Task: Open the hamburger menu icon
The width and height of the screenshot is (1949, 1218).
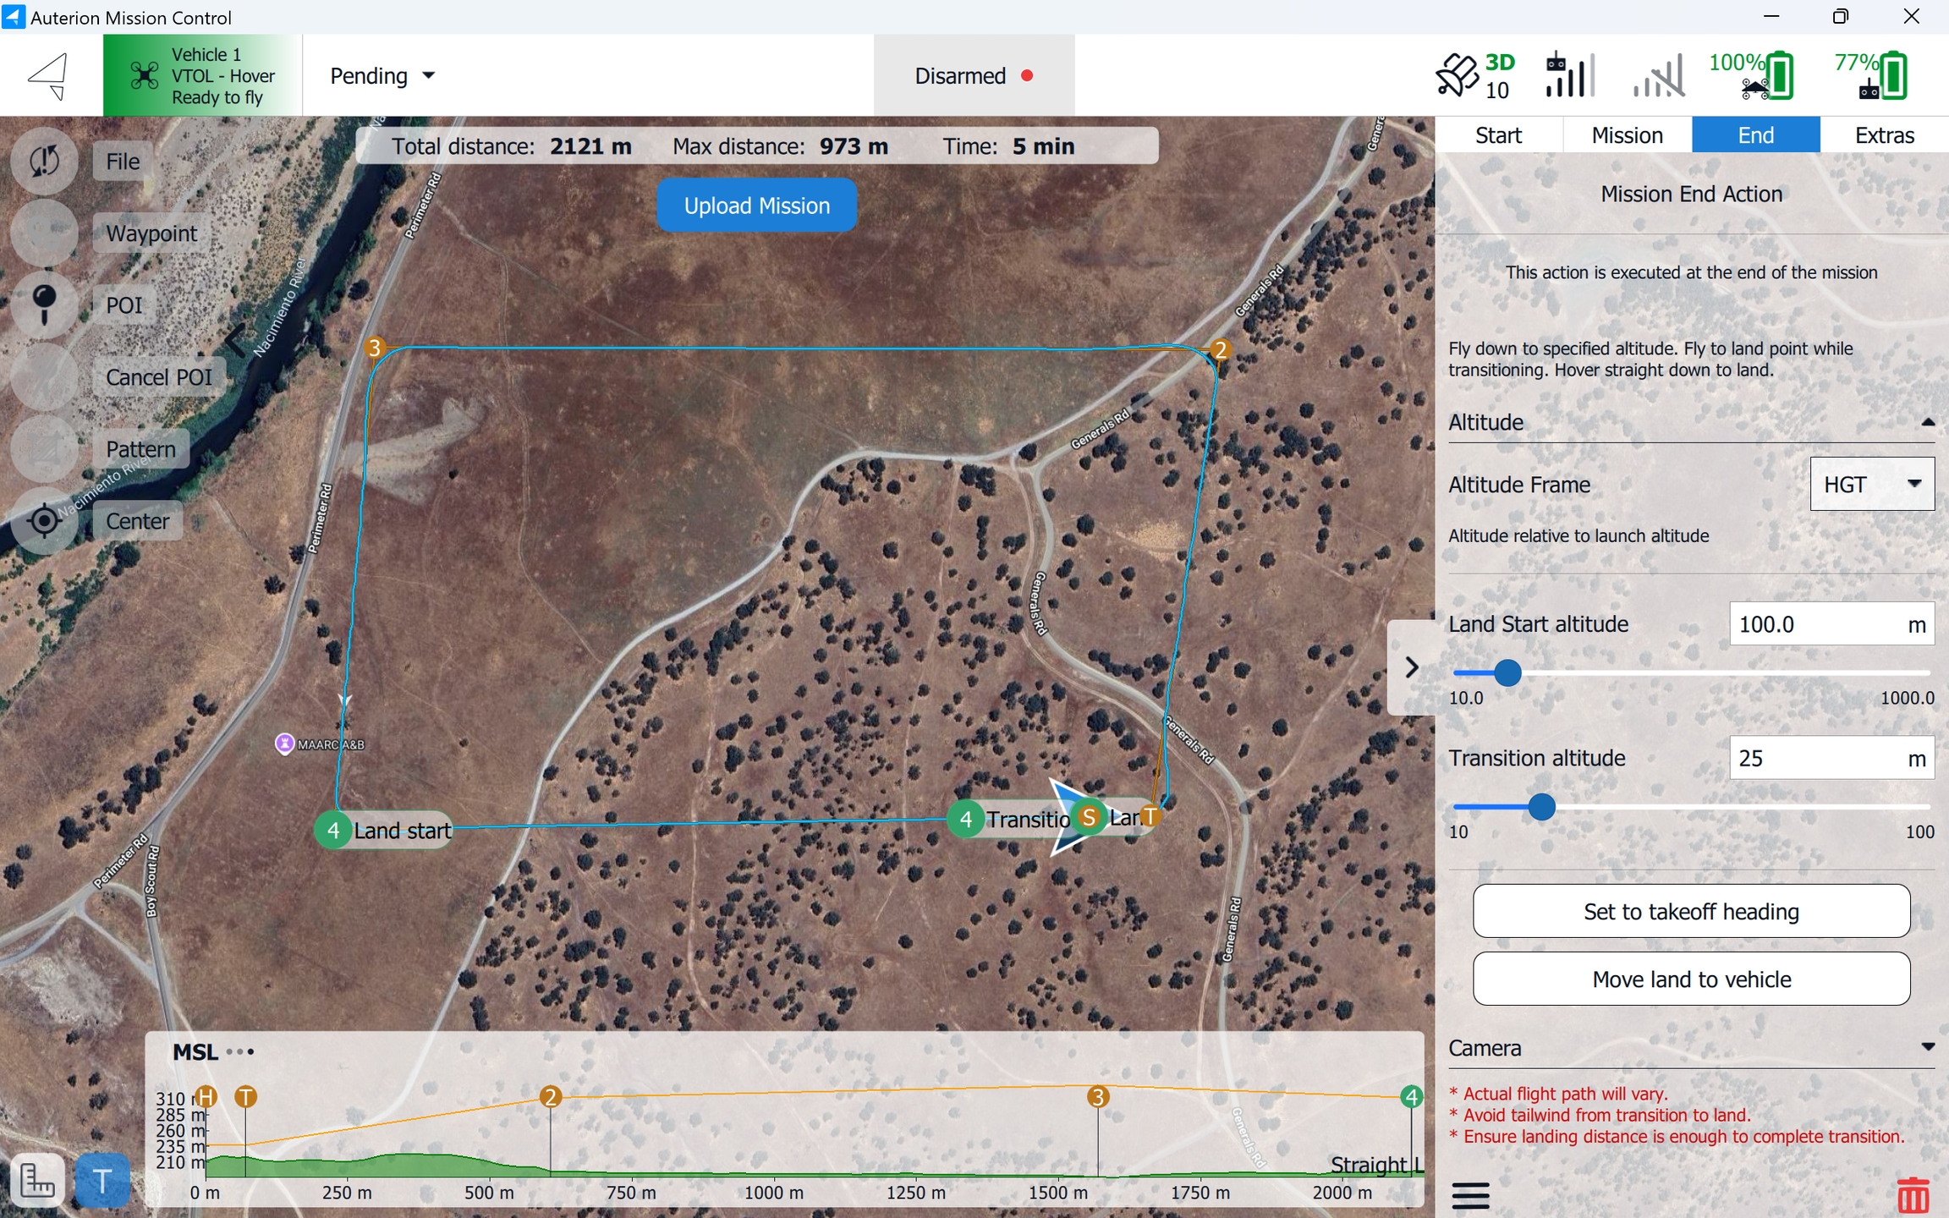Action: pyautogui.click(x=1470, y=1195)
